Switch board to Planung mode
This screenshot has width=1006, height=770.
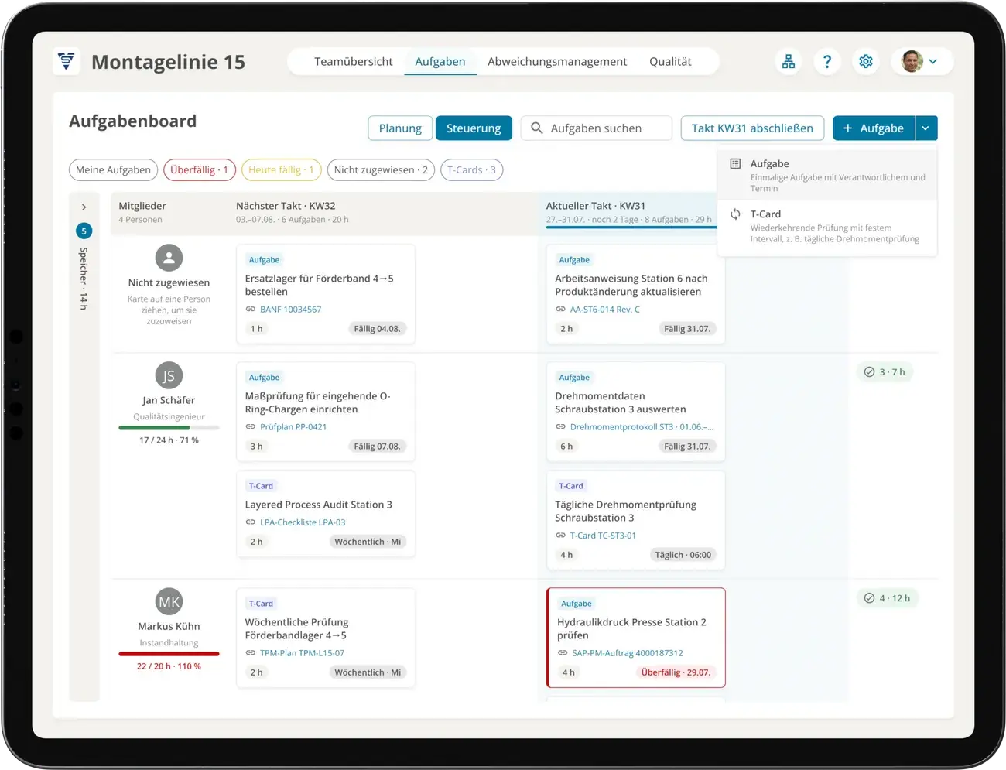[x=400, y=128]
